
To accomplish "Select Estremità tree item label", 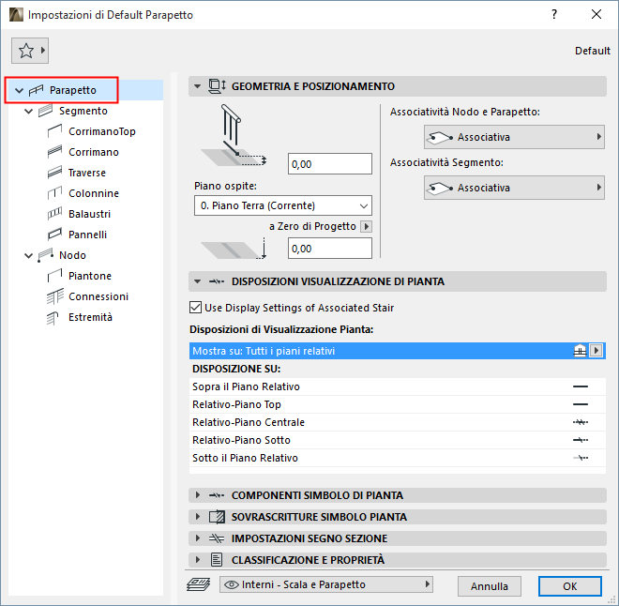I will [90, 317].
